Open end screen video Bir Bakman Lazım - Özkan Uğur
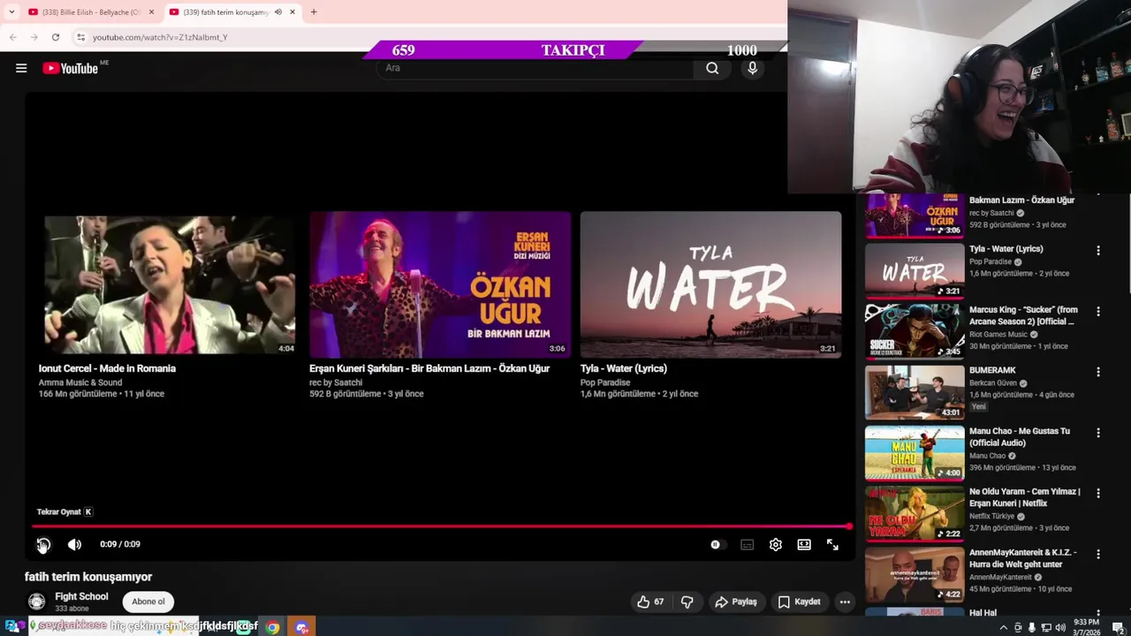 (x=440, y=284)
